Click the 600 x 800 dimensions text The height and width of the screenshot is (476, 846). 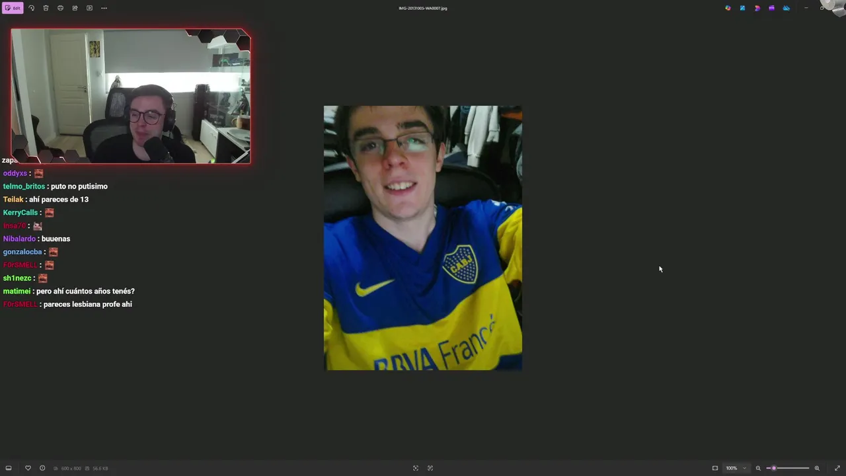[x=71, y=468]
